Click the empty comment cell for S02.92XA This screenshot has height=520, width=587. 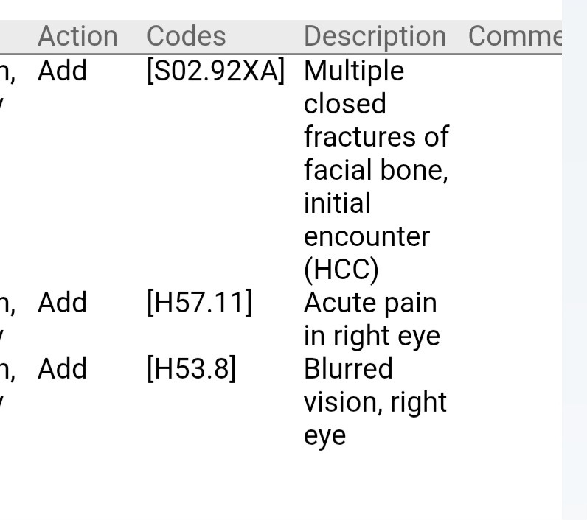[x=514, y=170]
